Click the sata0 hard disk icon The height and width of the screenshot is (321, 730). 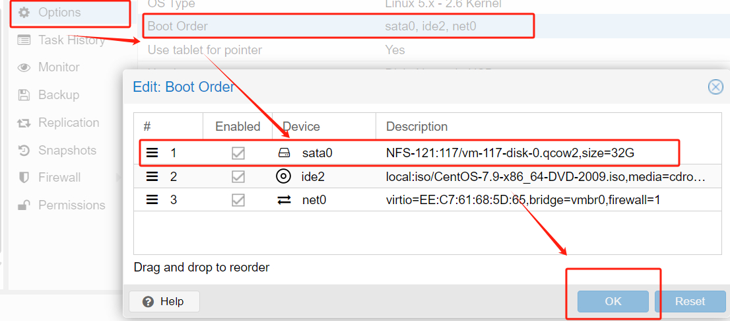coord(284,153)
